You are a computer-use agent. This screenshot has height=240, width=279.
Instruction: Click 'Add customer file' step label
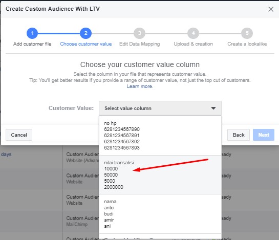(32, 44)
